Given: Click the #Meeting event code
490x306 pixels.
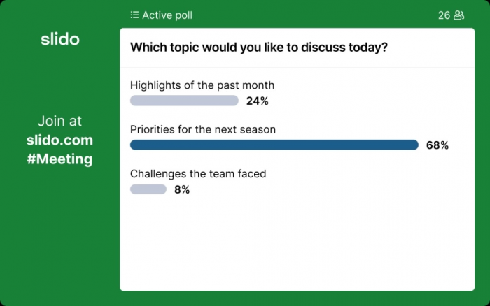Looking at the screenshot, I should tap(59, 159).
